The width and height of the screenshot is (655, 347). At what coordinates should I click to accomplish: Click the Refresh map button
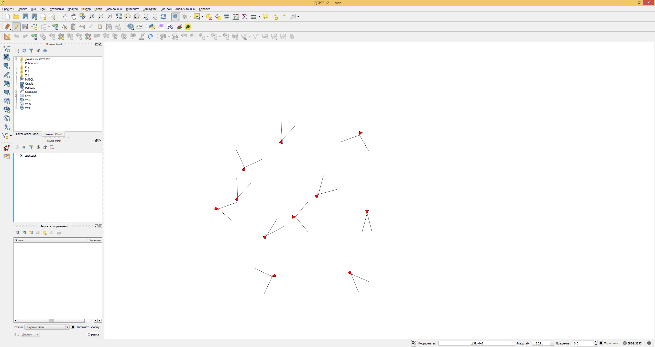(163, 17)
